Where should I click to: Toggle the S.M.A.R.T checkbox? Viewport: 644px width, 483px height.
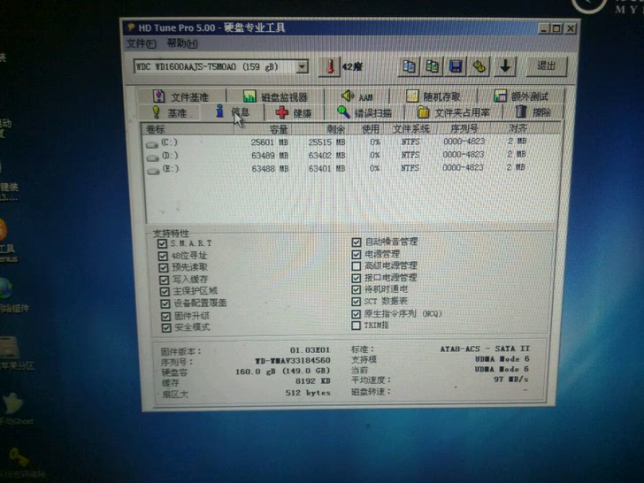(162, 243)
